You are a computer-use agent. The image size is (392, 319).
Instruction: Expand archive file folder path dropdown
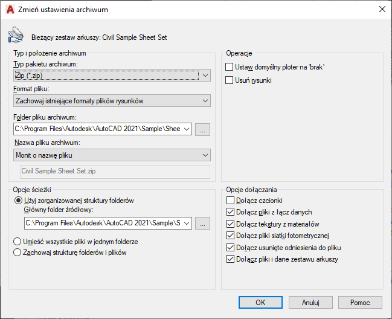click(186, 129)
